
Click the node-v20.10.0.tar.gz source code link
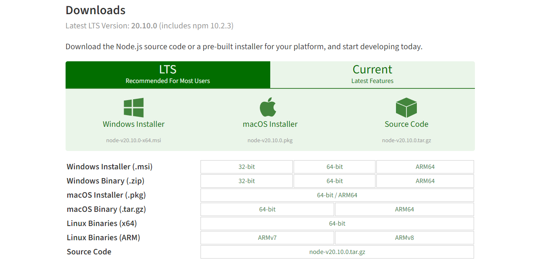(x=337, y=251)
